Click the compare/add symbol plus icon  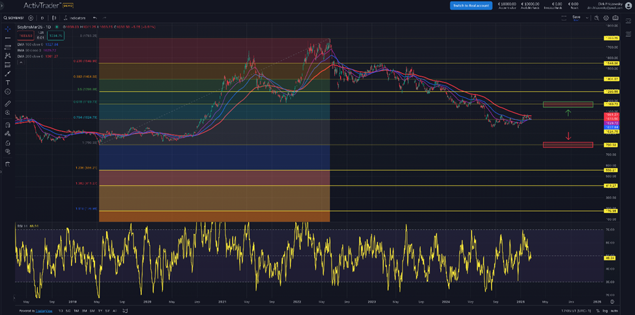click(x=31, y=18)
